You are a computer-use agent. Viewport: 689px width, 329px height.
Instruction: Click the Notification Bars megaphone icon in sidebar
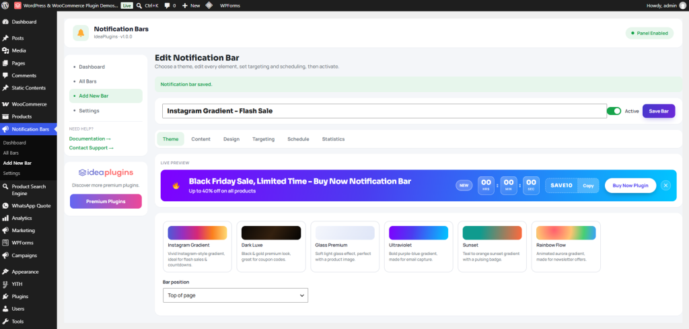pos(5,129)
